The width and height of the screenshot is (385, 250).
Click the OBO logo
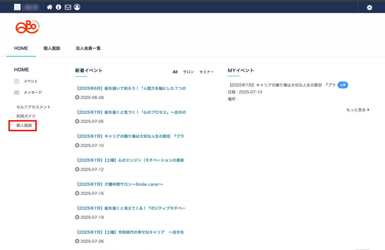pos(27,27)
